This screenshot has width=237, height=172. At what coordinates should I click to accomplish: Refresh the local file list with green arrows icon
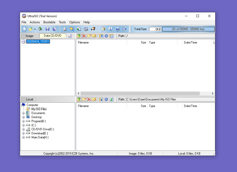click(x=111, y=99)
